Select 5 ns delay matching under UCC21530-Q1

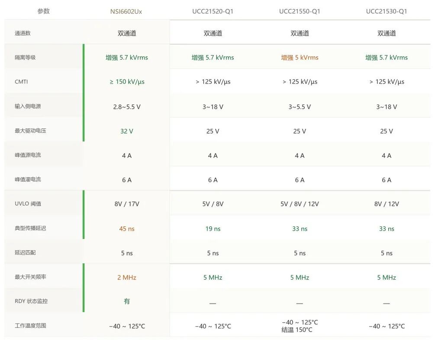pyautogui.click(x=387, y=253)
